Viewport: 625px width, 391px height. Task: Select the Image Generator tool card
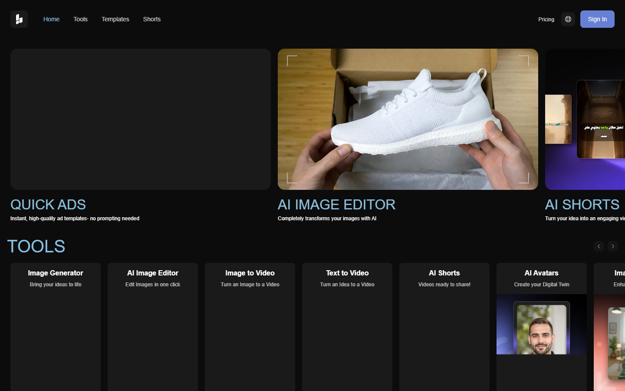(56, 327)
